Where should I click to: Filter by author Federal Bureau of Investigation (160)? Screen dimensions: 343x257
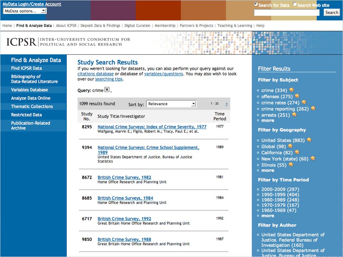pyautogui.click(x=293, y=240)
